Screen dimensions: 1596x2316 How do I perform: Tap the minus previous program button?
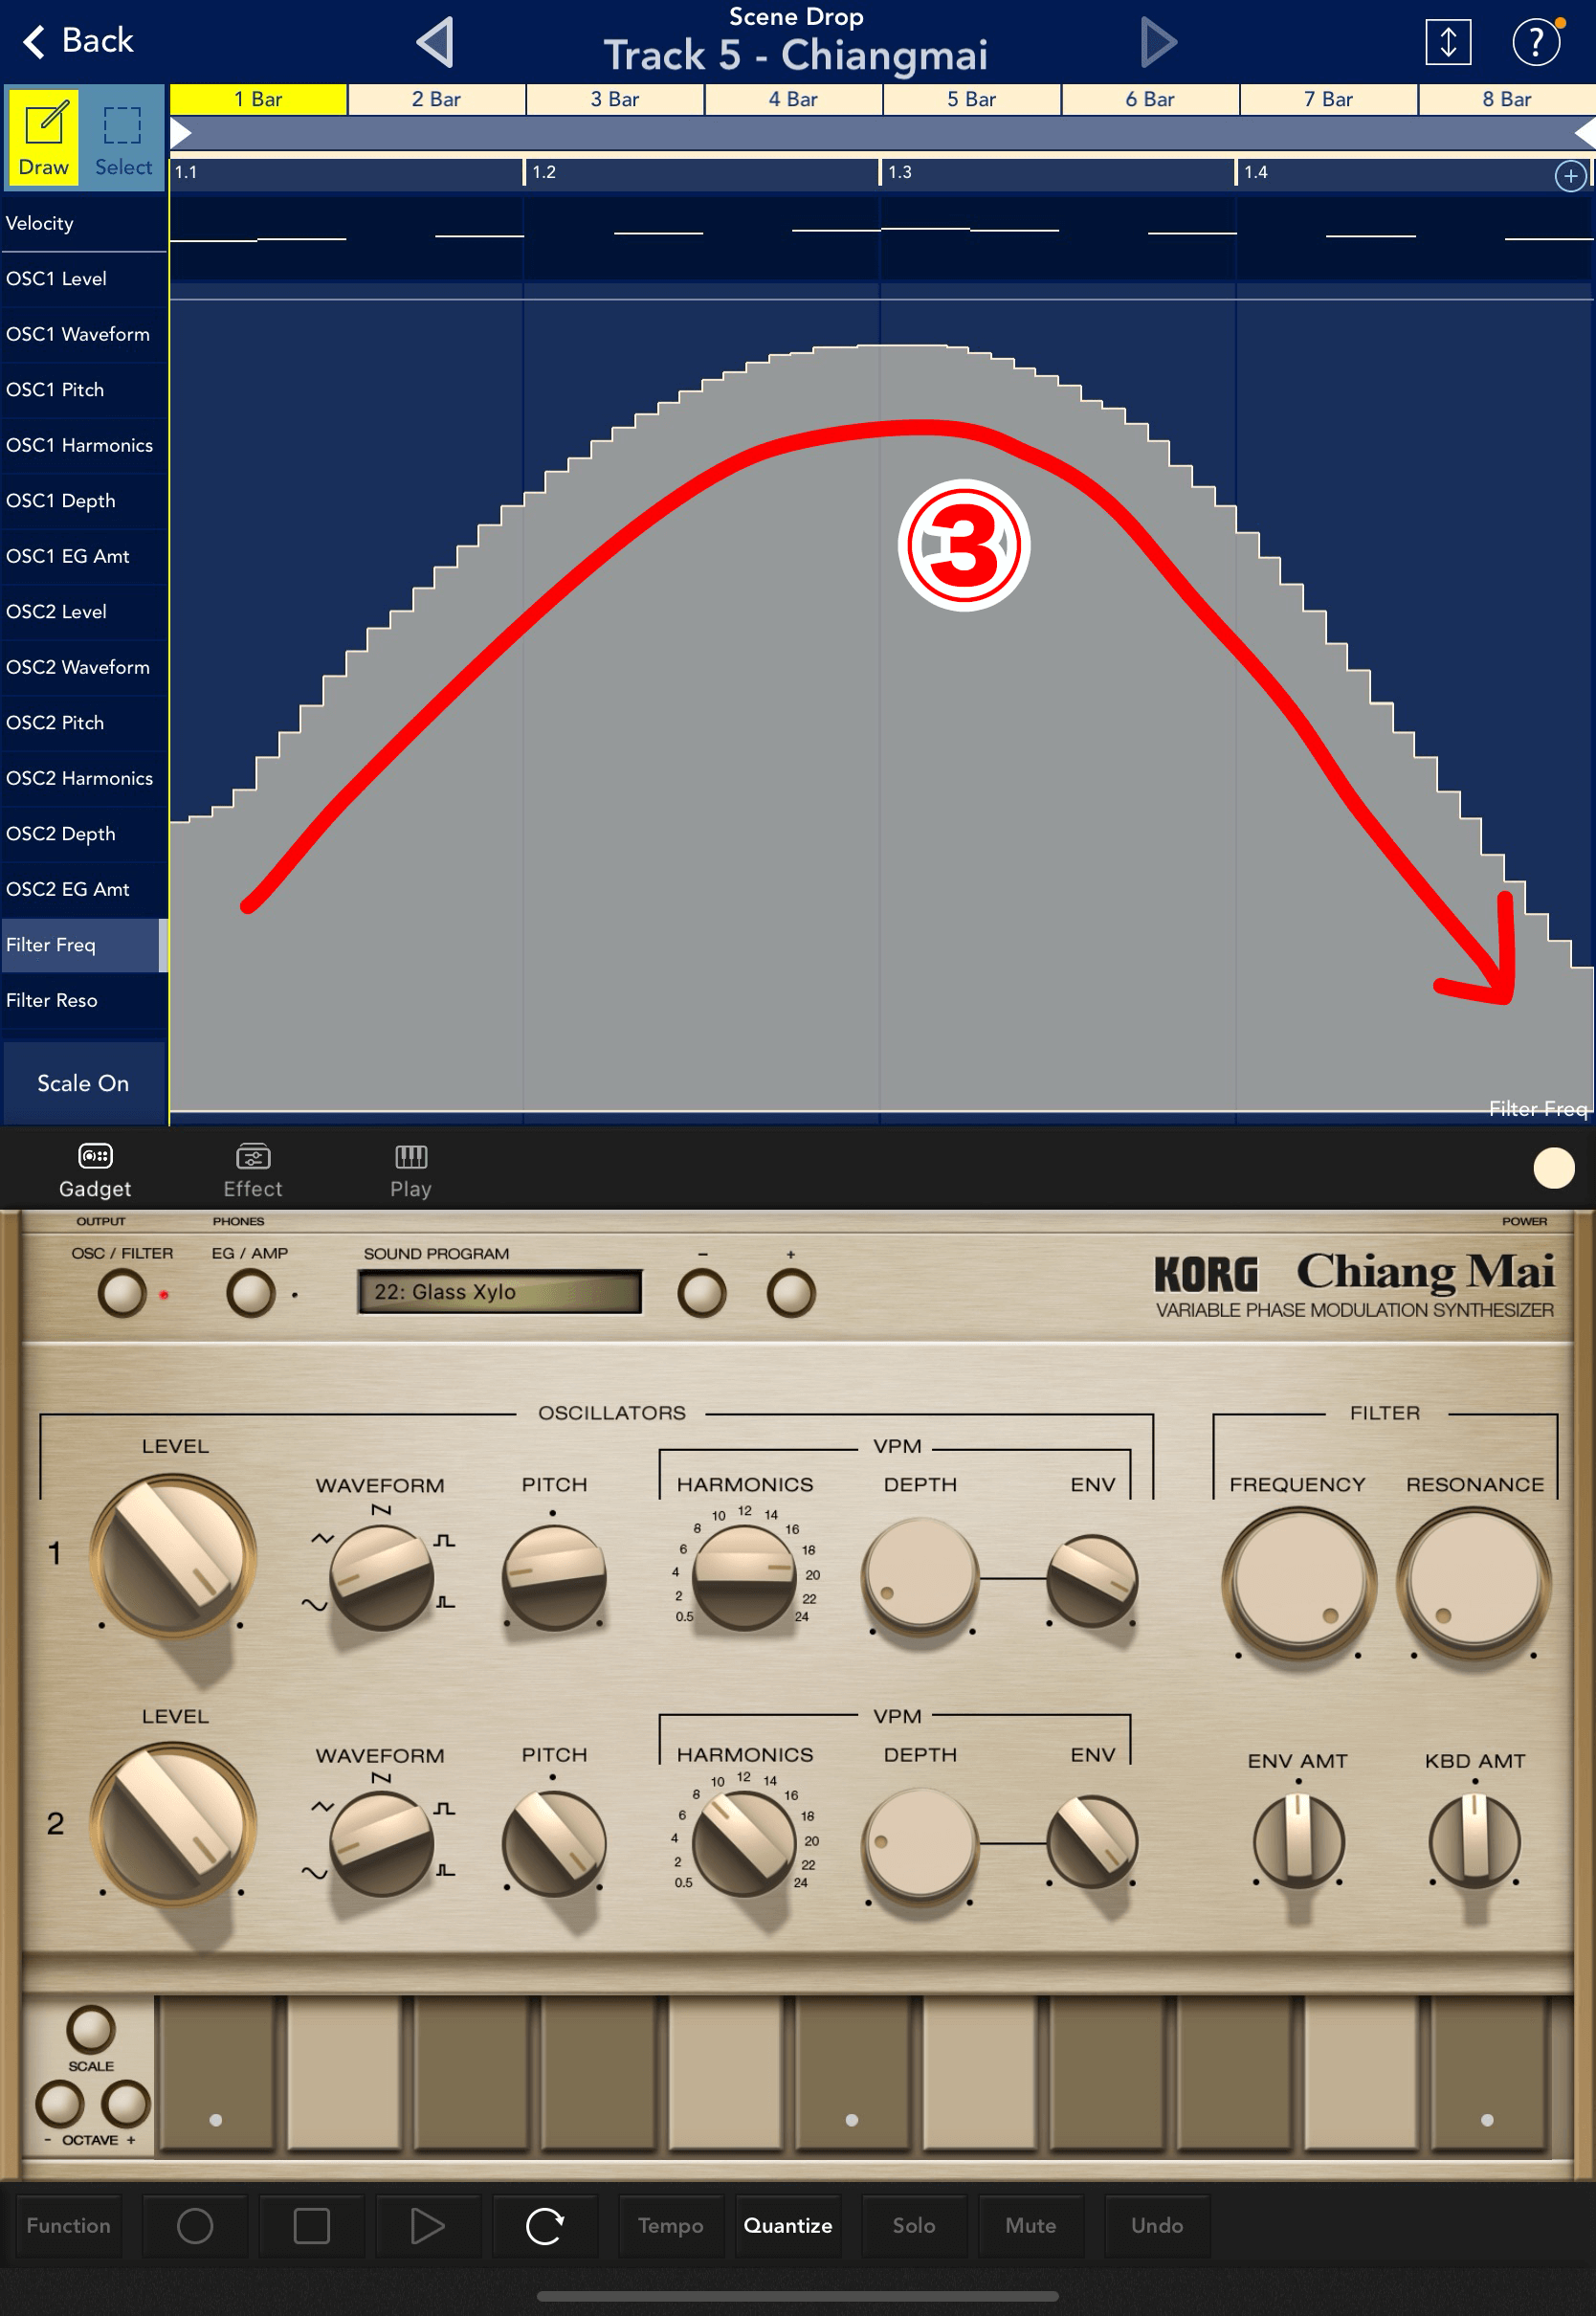click(702, 1293)
